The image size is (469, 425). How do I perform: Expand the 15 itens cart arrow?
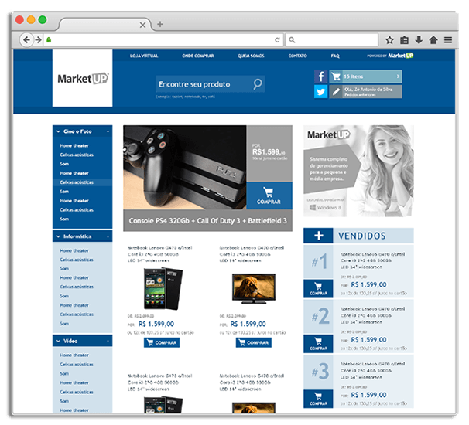398,76
